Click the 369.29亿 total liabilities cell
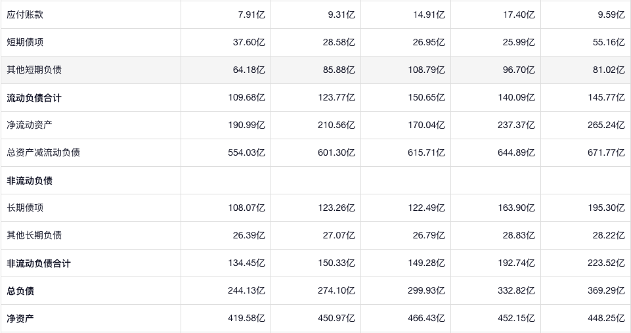 606,291
